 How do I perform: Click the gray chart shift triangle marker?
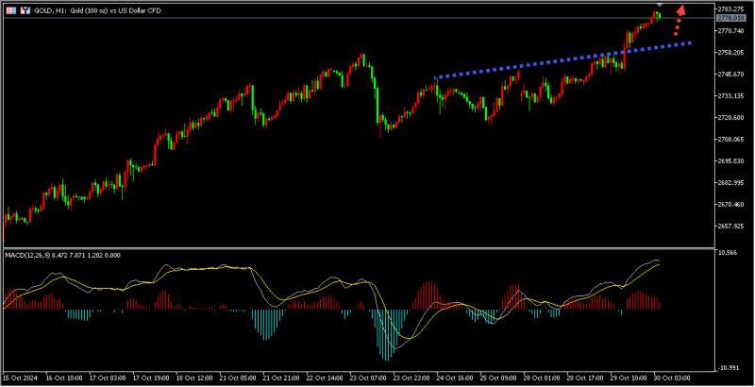(659, 8)
